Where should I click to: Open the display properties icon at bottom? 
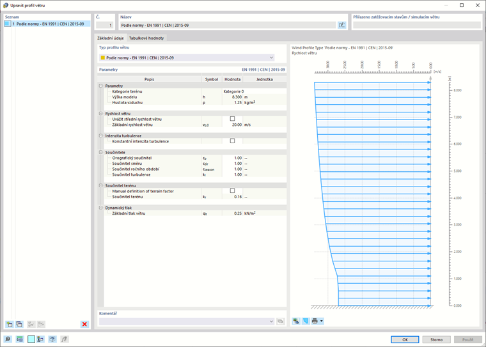coord(40,339)
